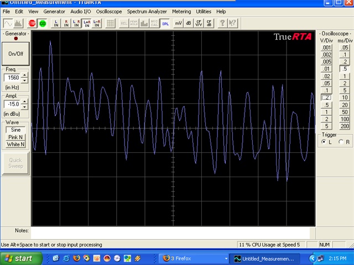Open the Spectrum Analyzer menu
The width and height of the screenshot is (354, 265).
pos(147,12)
